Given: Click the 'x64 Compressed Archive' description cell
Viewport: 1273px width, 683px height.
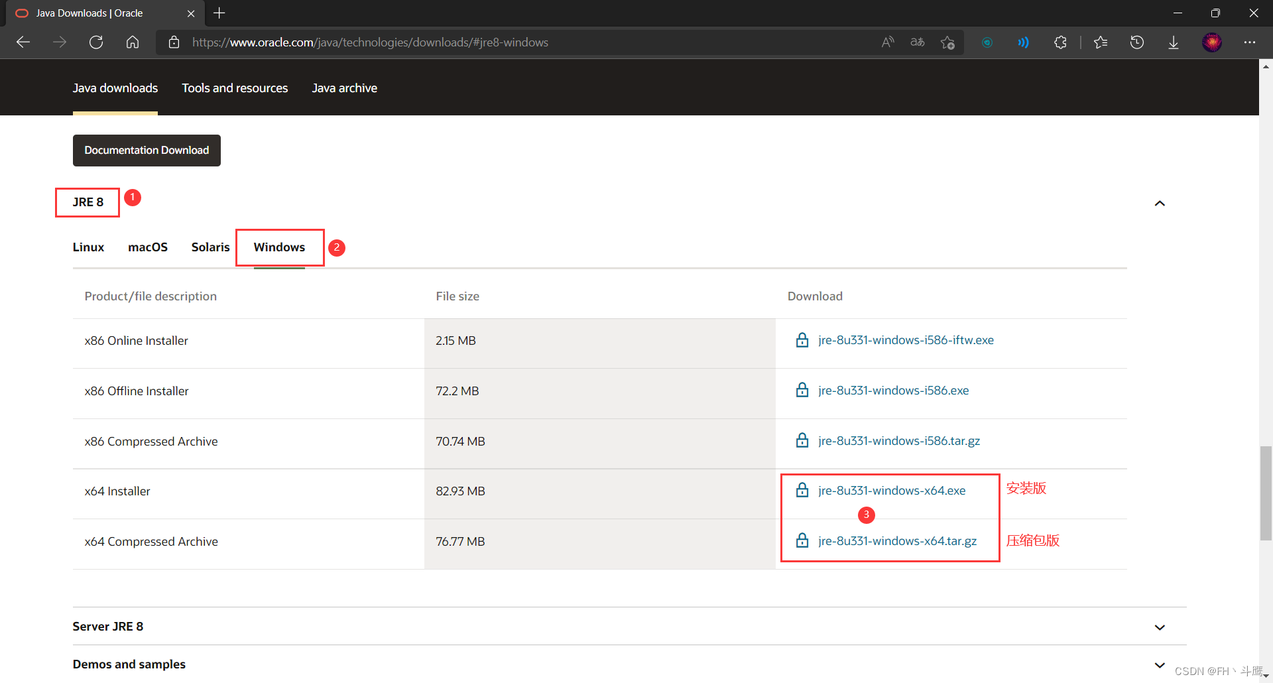Looking at the screenshot, I should tap(248, 544).
